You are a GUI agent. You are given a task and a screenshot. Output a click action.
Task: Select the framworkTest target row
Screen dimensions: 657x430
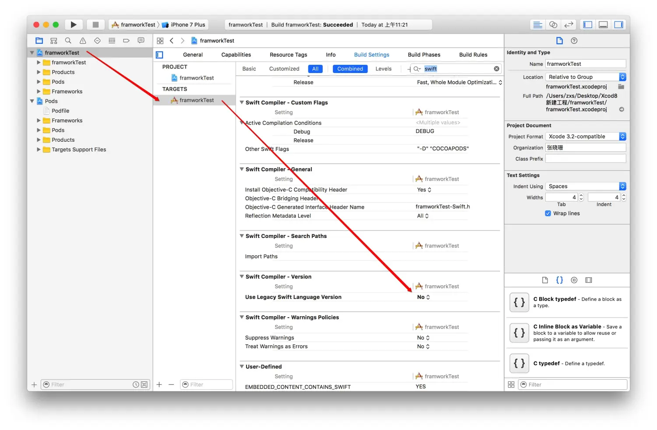coord(194,100)
